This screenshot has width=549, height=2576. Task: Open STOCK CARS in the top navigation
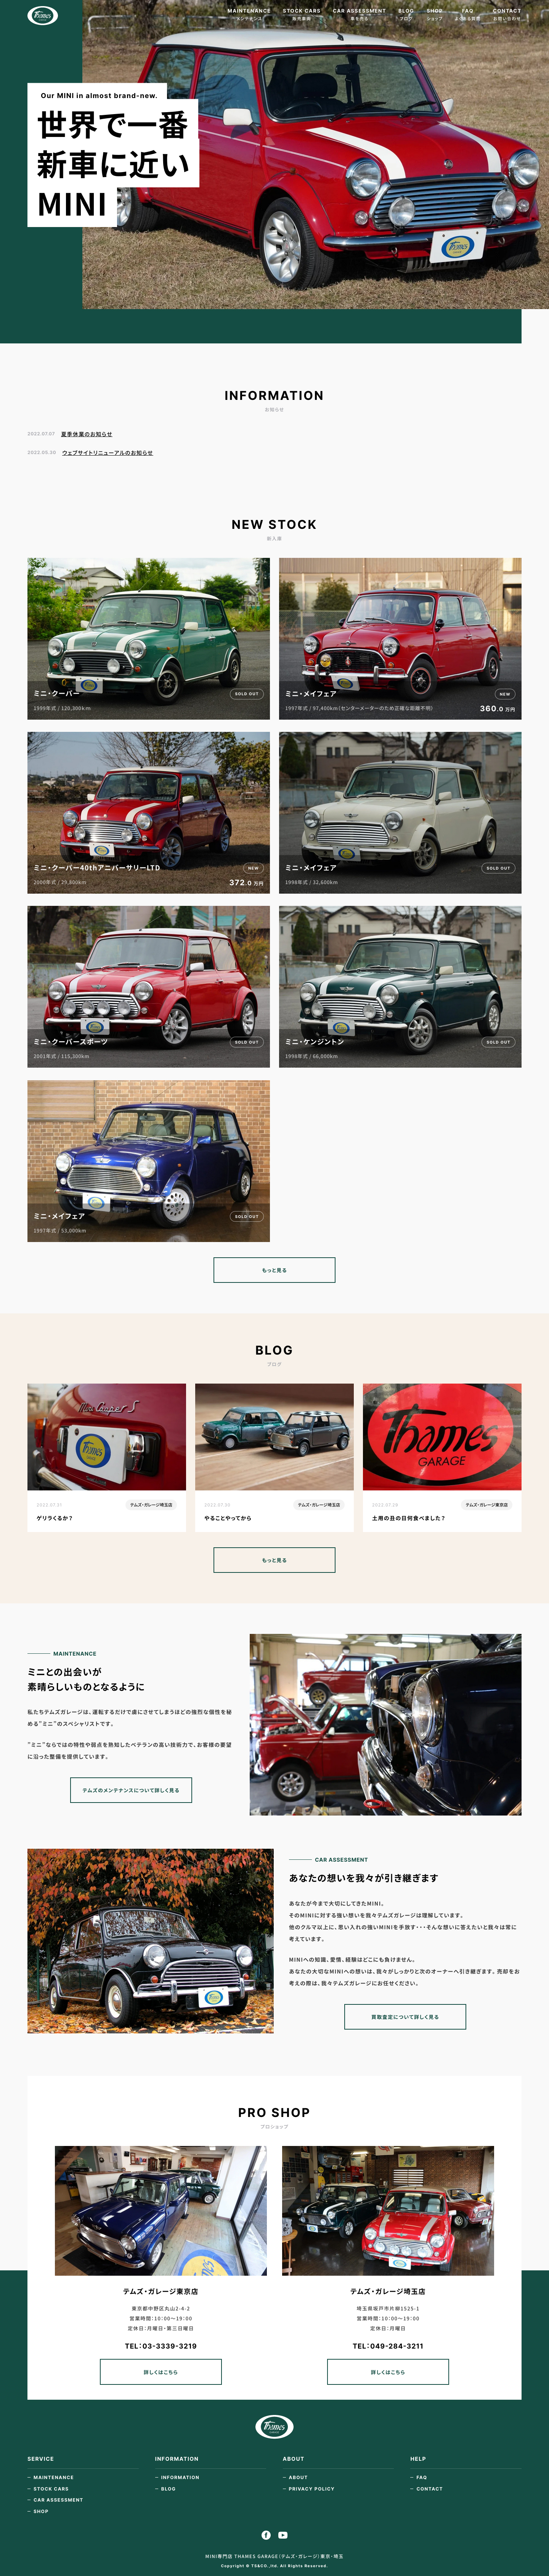pyautogui.click(x=302, y=14)
